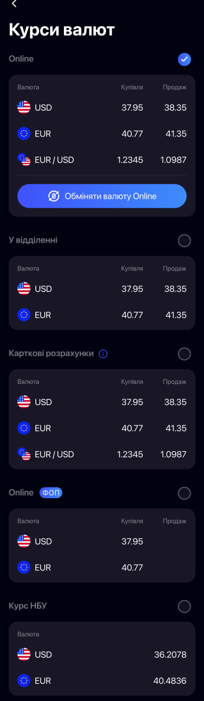
Task: Open EUR row in Карткові розрахунки section
Action: coord(102,428)
